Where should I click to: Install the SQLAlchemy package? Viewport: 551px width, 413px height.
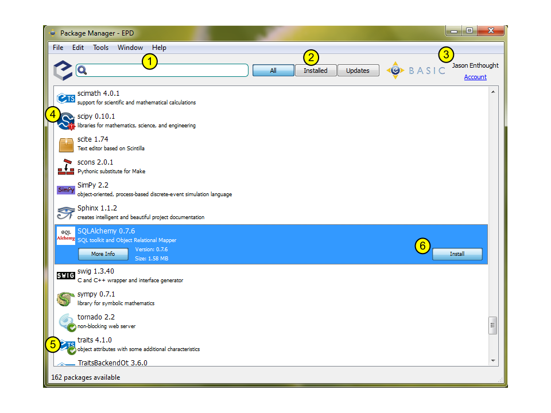click(457, 254)
